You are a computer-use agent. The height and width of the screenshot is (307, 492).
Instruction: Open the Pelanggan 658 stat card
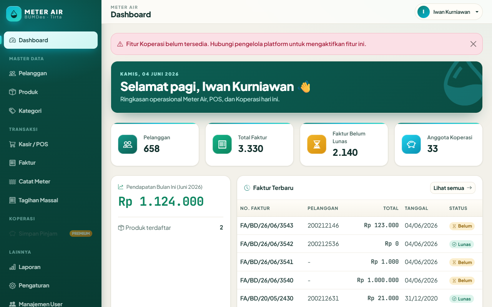[155, 144]
